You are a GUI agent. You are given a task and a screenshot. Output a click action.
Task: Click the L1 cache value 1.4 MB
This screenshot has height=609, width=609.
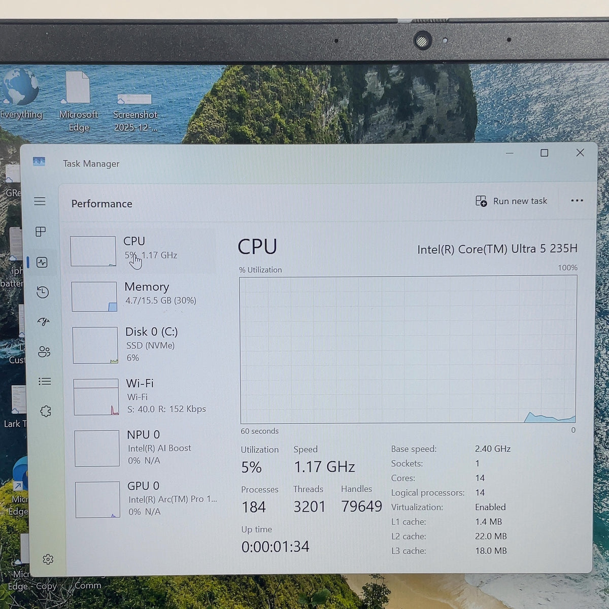pyautogui.click(x=488, y=522)
